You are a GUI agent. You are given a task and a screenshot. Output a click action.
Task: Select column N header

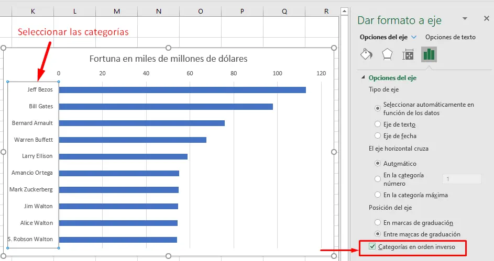159,12
